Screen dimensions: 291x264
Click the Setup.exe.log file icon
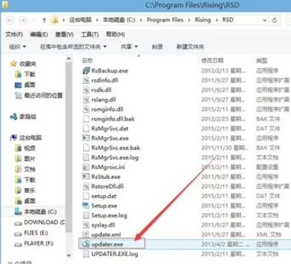pyautogui.click(x=86, y=215)
